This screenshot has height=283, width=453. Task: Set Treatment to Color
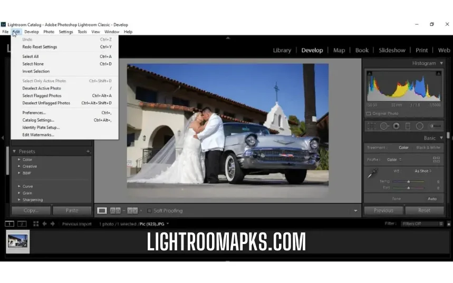[x=403, y=148]
